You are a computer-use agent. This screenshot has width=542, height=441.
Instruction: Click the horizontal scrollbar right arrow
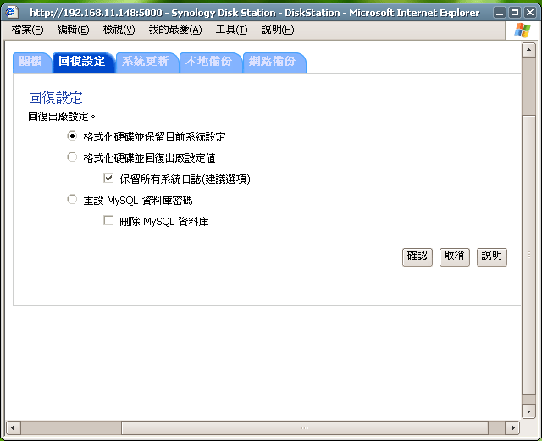click(513, 427)
